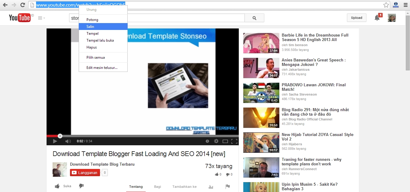Screen dimensions: 410x192
Task: Open the user account avatar
Action: point(392,18)
